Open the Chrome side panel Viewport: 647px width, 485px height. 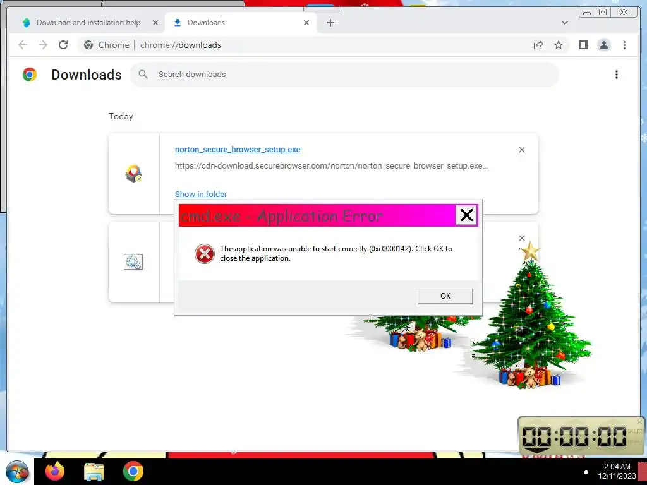pos(583,45)
